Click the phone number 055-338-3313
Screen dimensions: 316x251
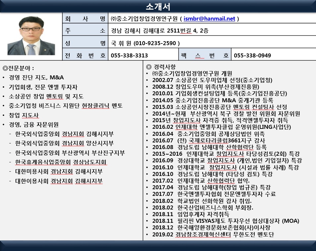(x=129, y=55)
